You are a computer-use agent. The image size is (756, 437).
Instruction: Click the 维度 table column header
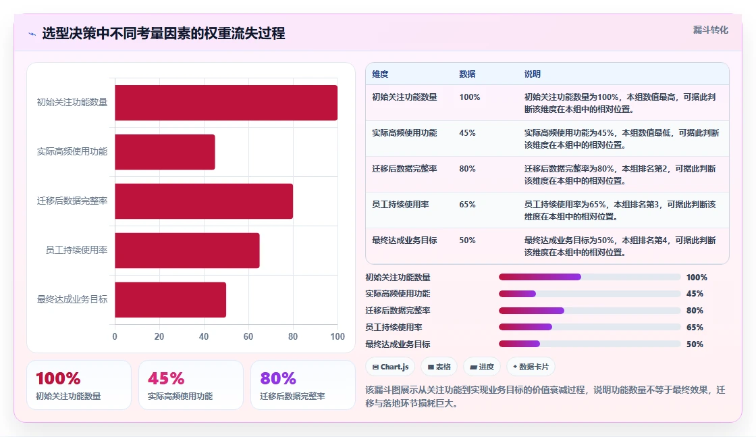click(x=380, y=74)
